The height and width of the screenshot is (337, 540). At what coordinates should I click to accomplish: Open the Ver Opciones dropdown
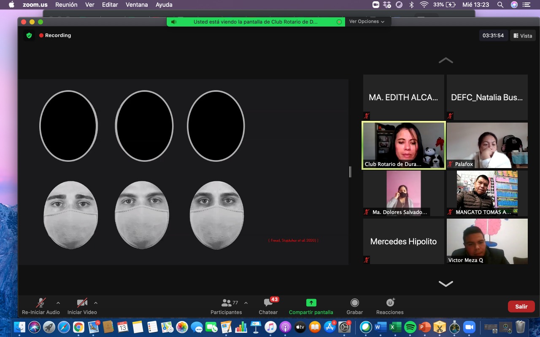click(367, 21)
